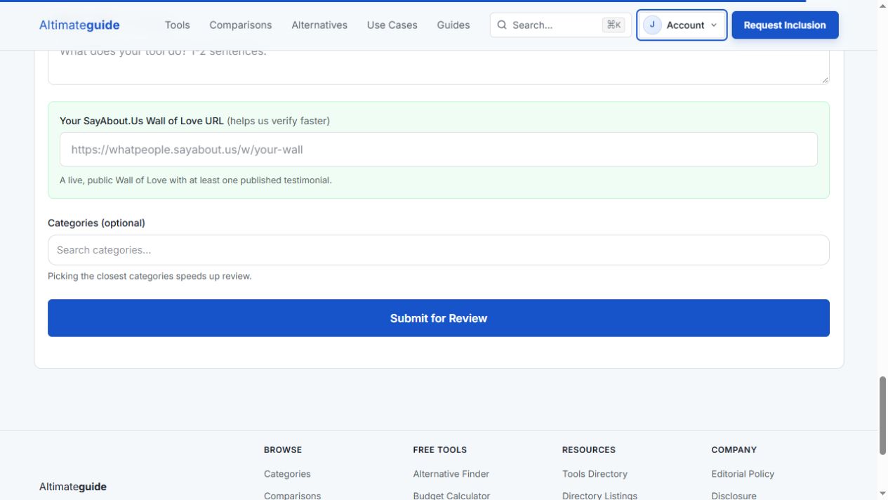Grab the textarea resize handle
The image size is (888, 500).
(824, 79)
